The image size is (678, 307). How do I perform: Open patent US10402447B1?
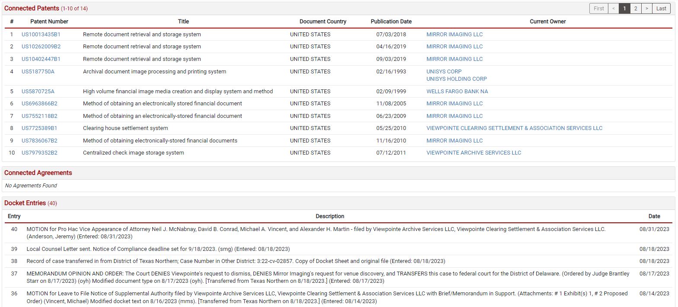pyautogui.click(x=41, y=59)
